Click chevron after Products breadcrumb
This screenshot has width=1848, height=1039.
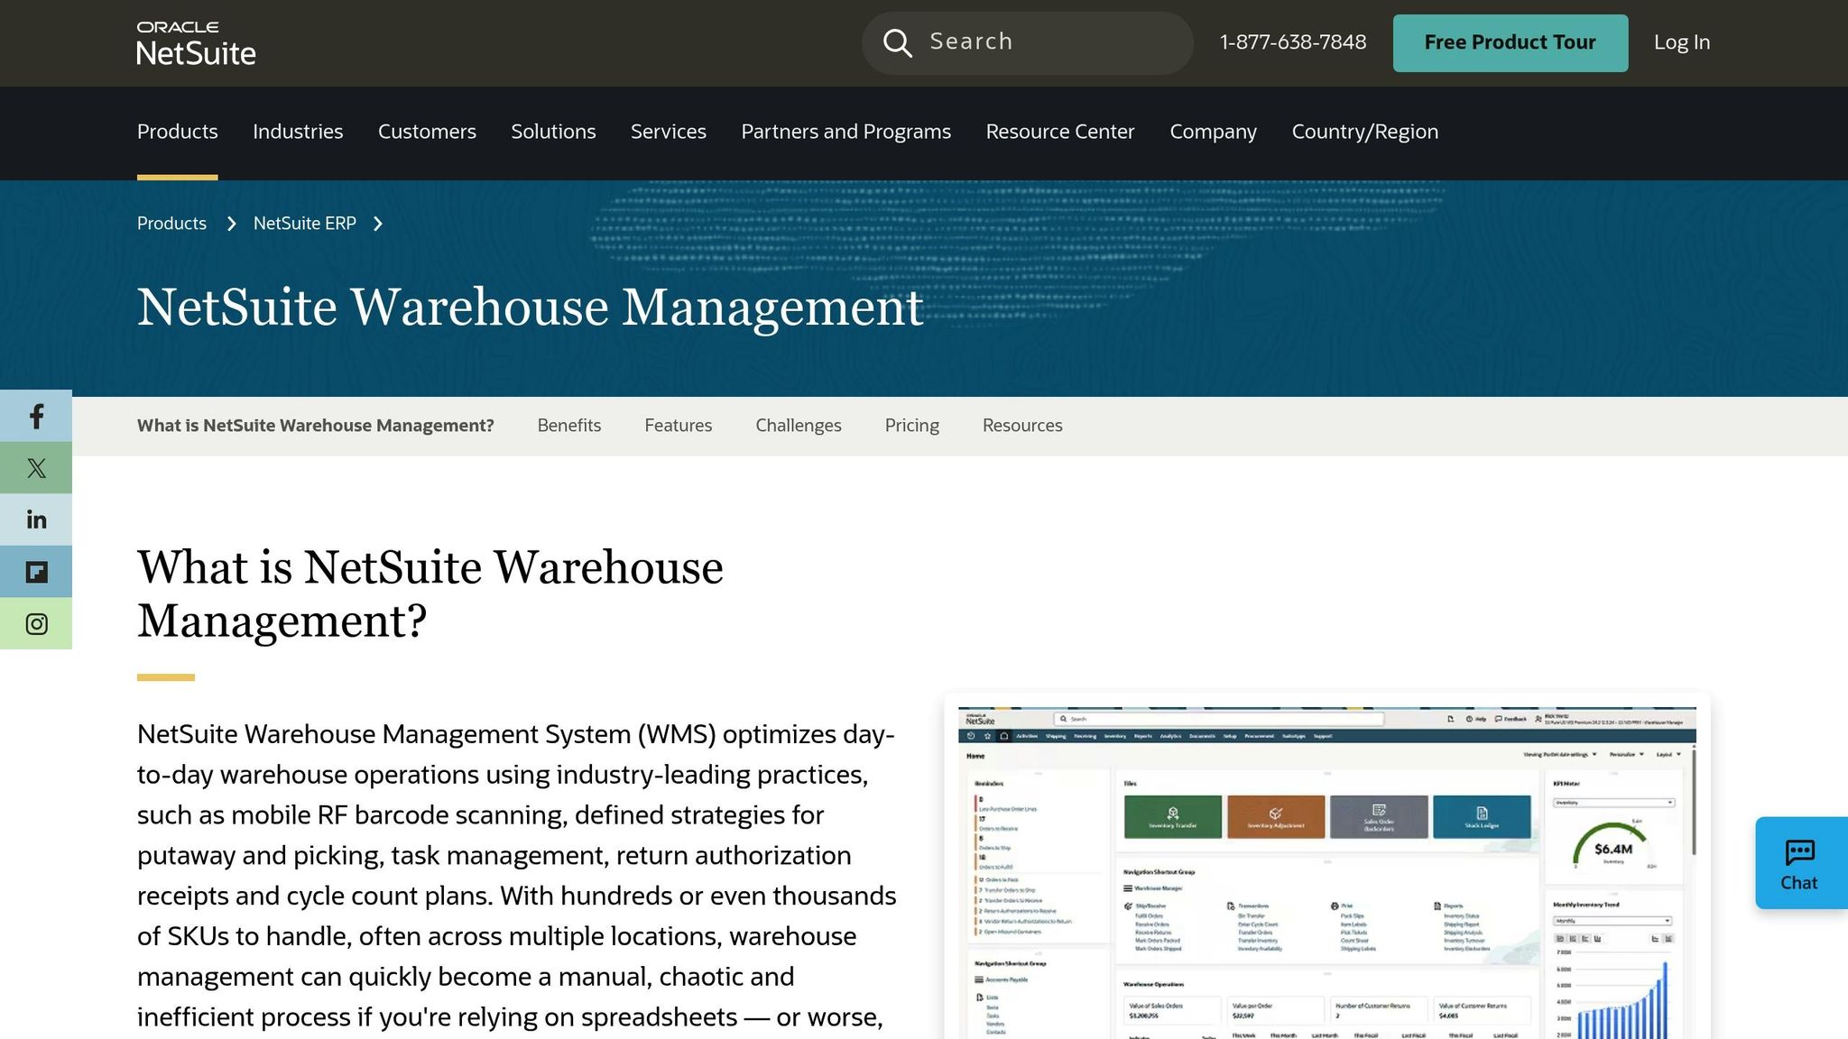tap(231, 224)
